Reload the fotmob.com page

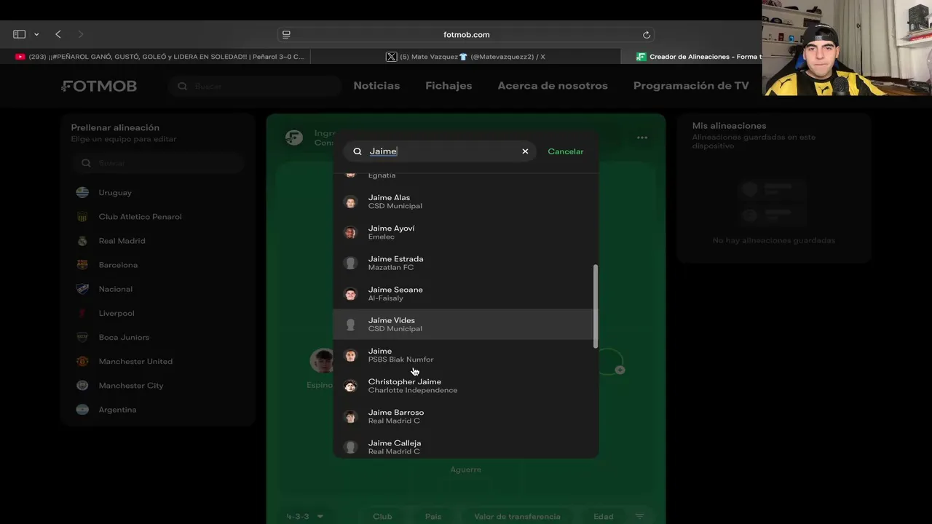point(646,34)
